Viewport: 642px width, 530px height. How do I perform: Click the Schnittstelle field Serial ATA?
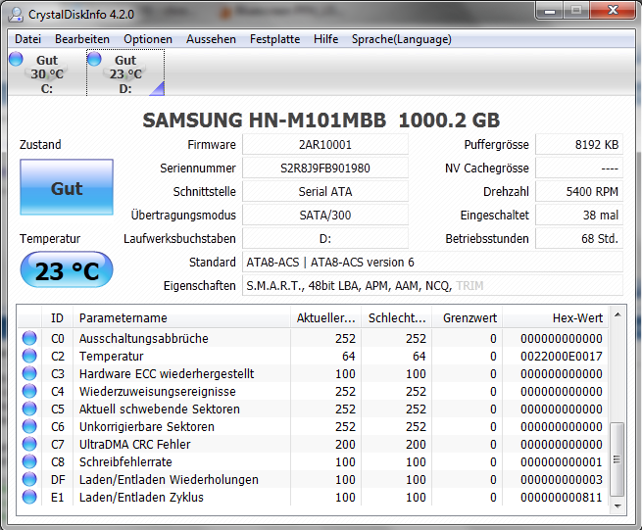[325, 192]
